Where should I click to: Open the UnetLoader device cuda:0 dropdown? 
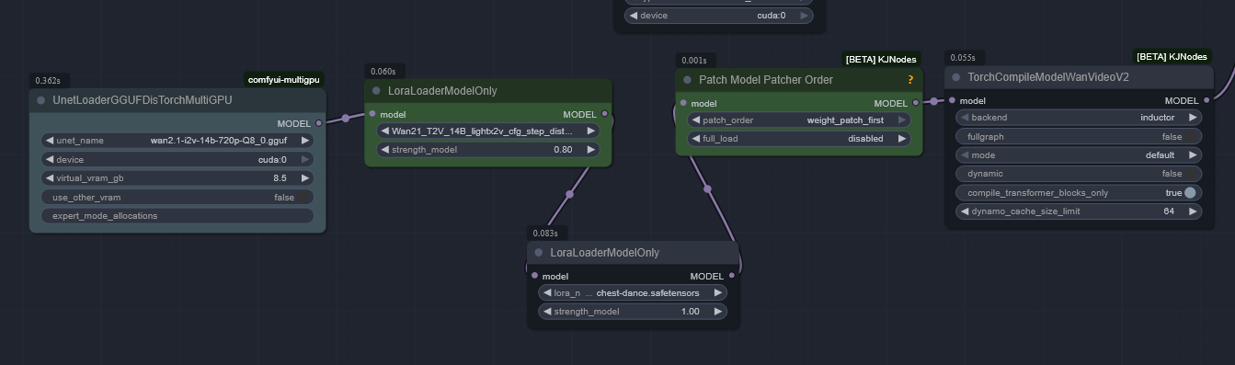click(177, 159)
